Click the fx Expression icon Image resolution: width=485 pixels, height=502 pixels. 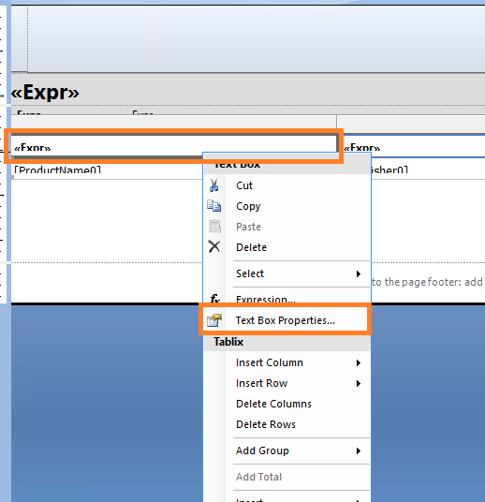[x=214, y=299]
